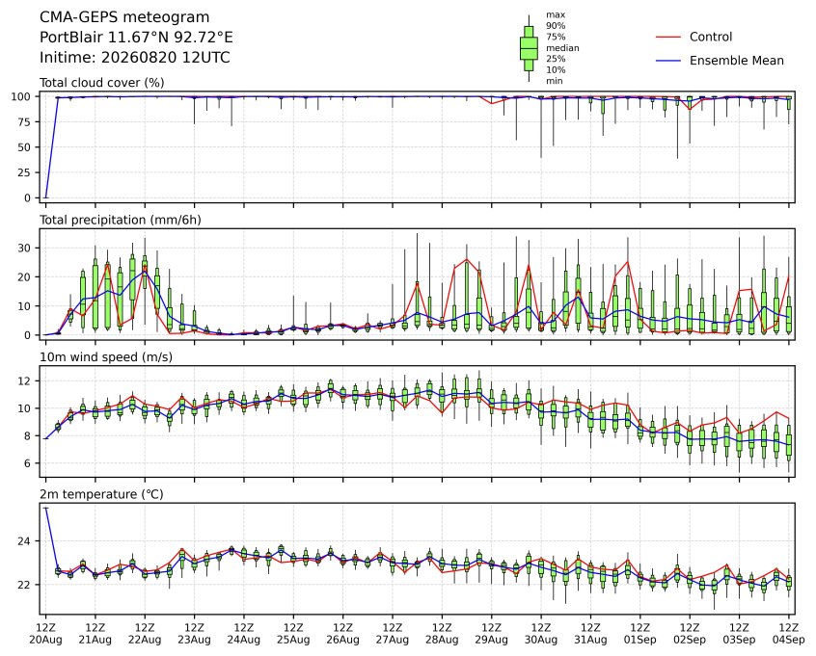
Task: Click the 12Z 25Aug time axis label
Action: pyautogui.click(x=293, y=634)
